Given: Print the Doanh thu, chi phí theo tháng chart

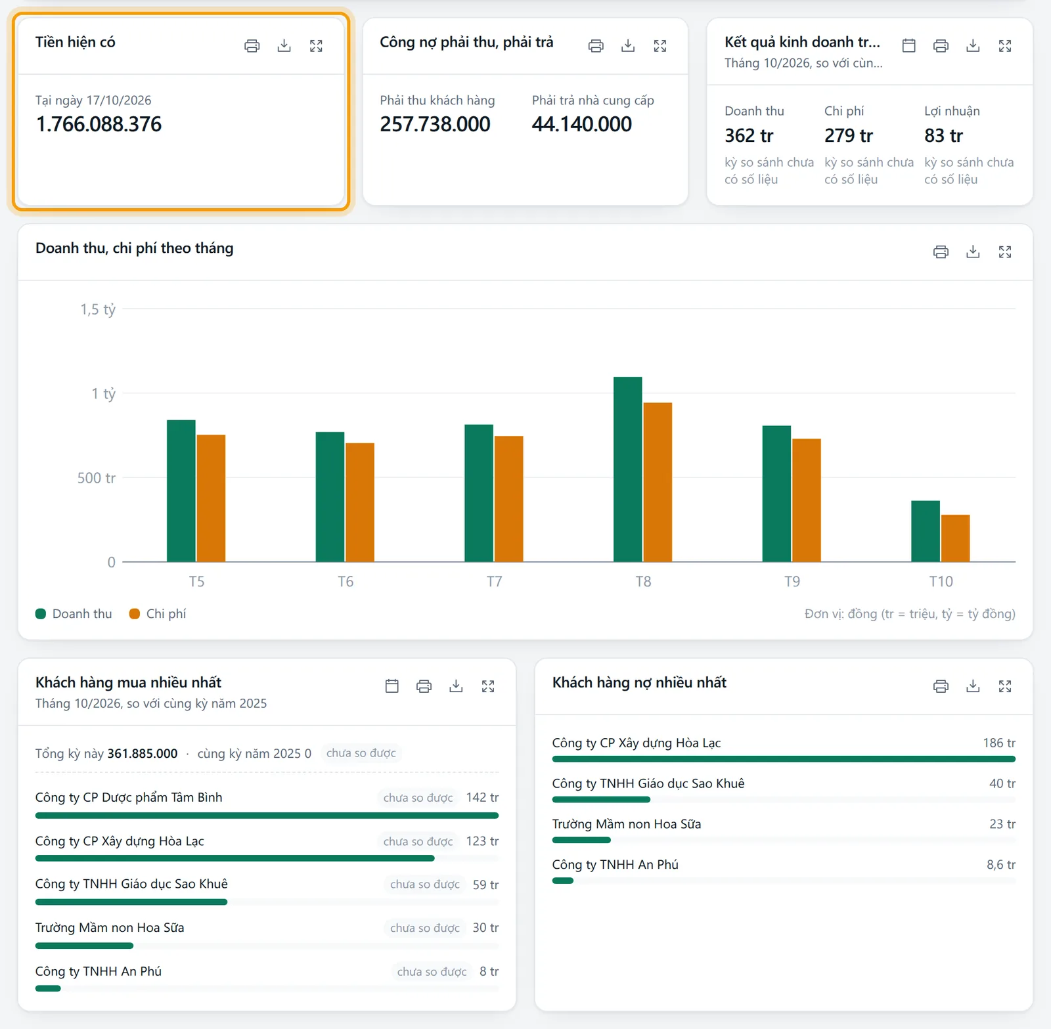Looking at the screenshot, I should click(x=941, y=252).
